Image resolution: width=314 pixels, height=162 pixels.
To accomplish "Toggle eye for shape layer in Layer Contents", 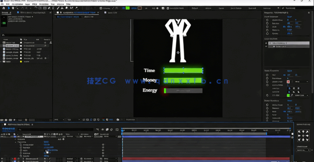I will pyautogui.click(x=266, y=43).
